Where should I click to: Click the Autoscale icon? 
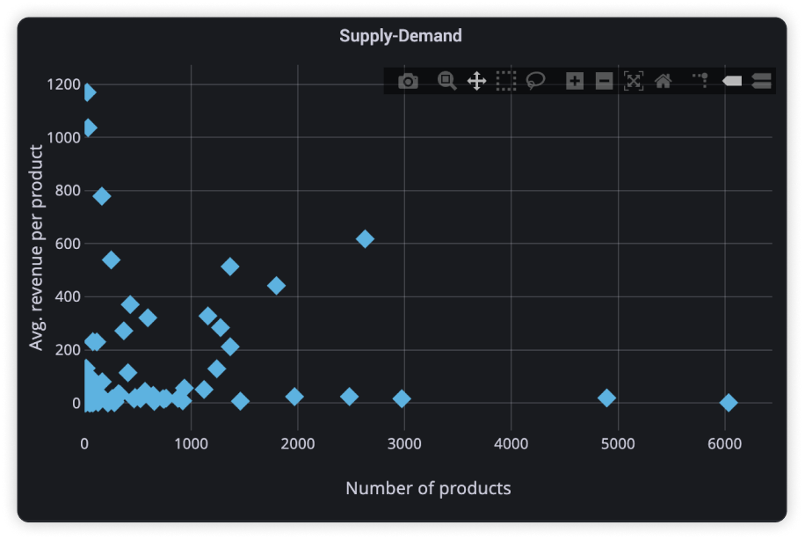[634, 82]
